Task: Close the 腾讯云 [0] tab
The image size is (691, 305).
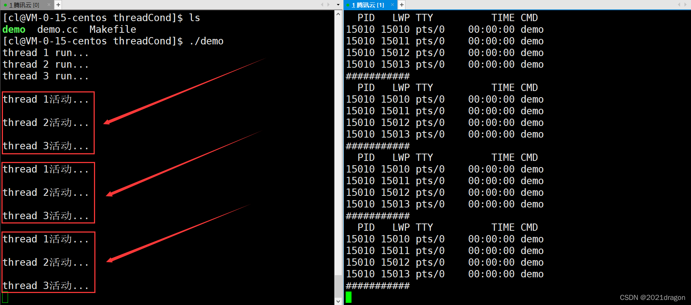Action: tap(49, 5)
